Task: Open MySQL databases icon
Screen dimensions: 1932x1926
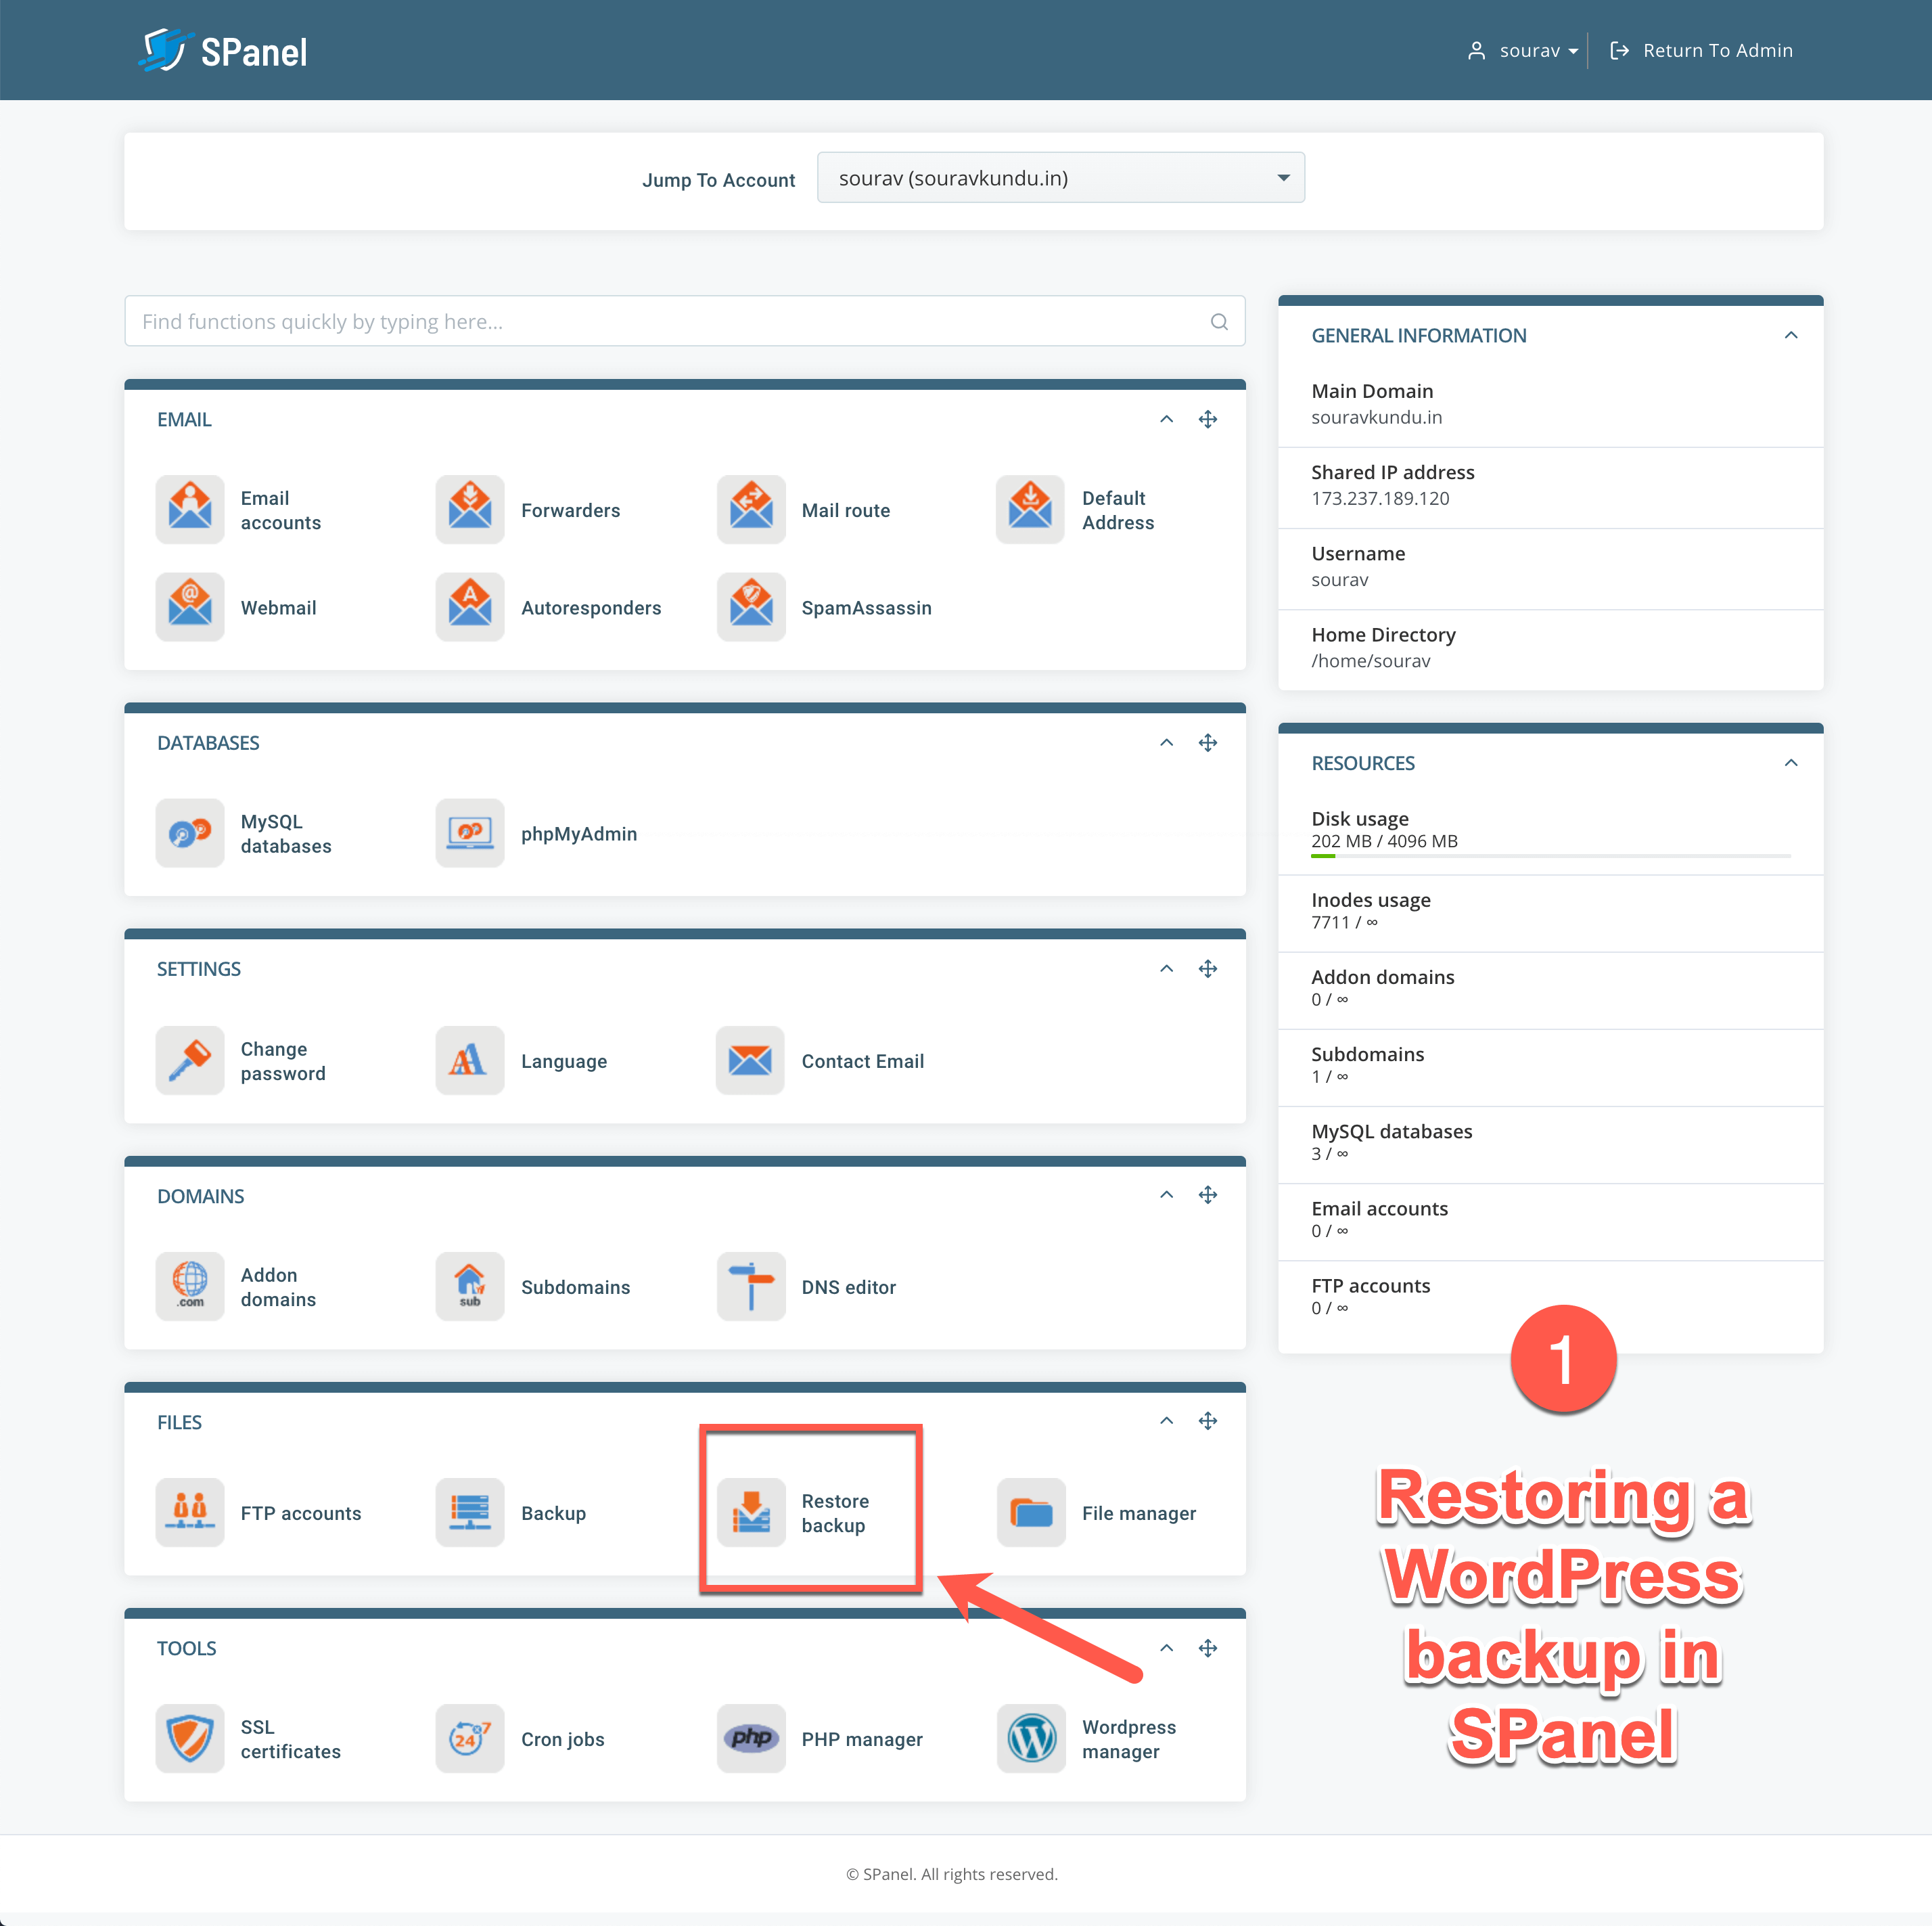Action: (x=190, y=834)
